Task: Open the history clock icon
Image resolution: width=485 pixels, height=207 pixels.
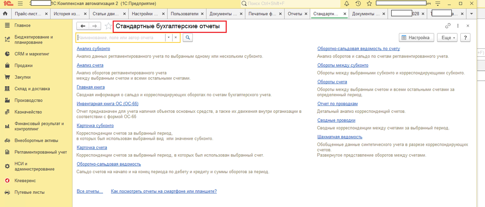Action: click(x=358, y=4)
